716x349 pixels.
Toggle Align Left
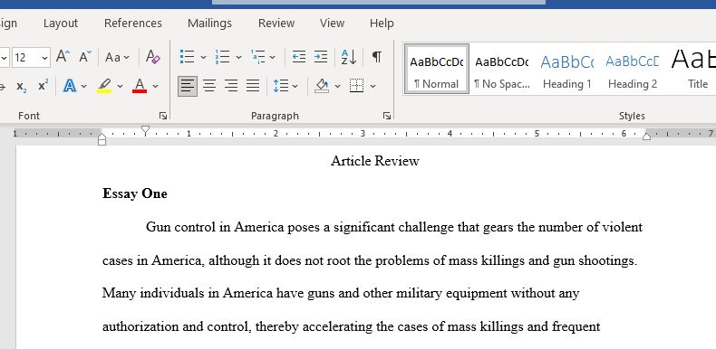tap(188, 86)
